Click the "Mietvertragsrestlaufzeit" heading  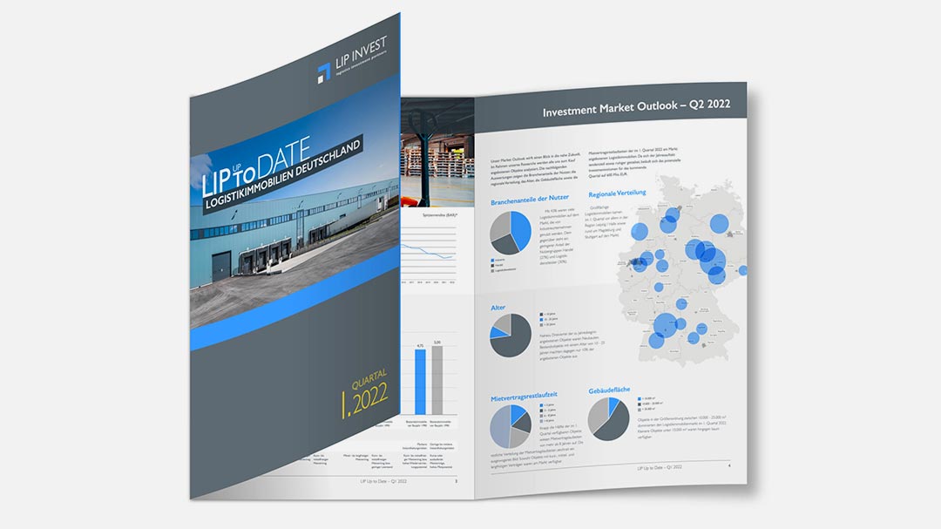(x=524, y=397)
